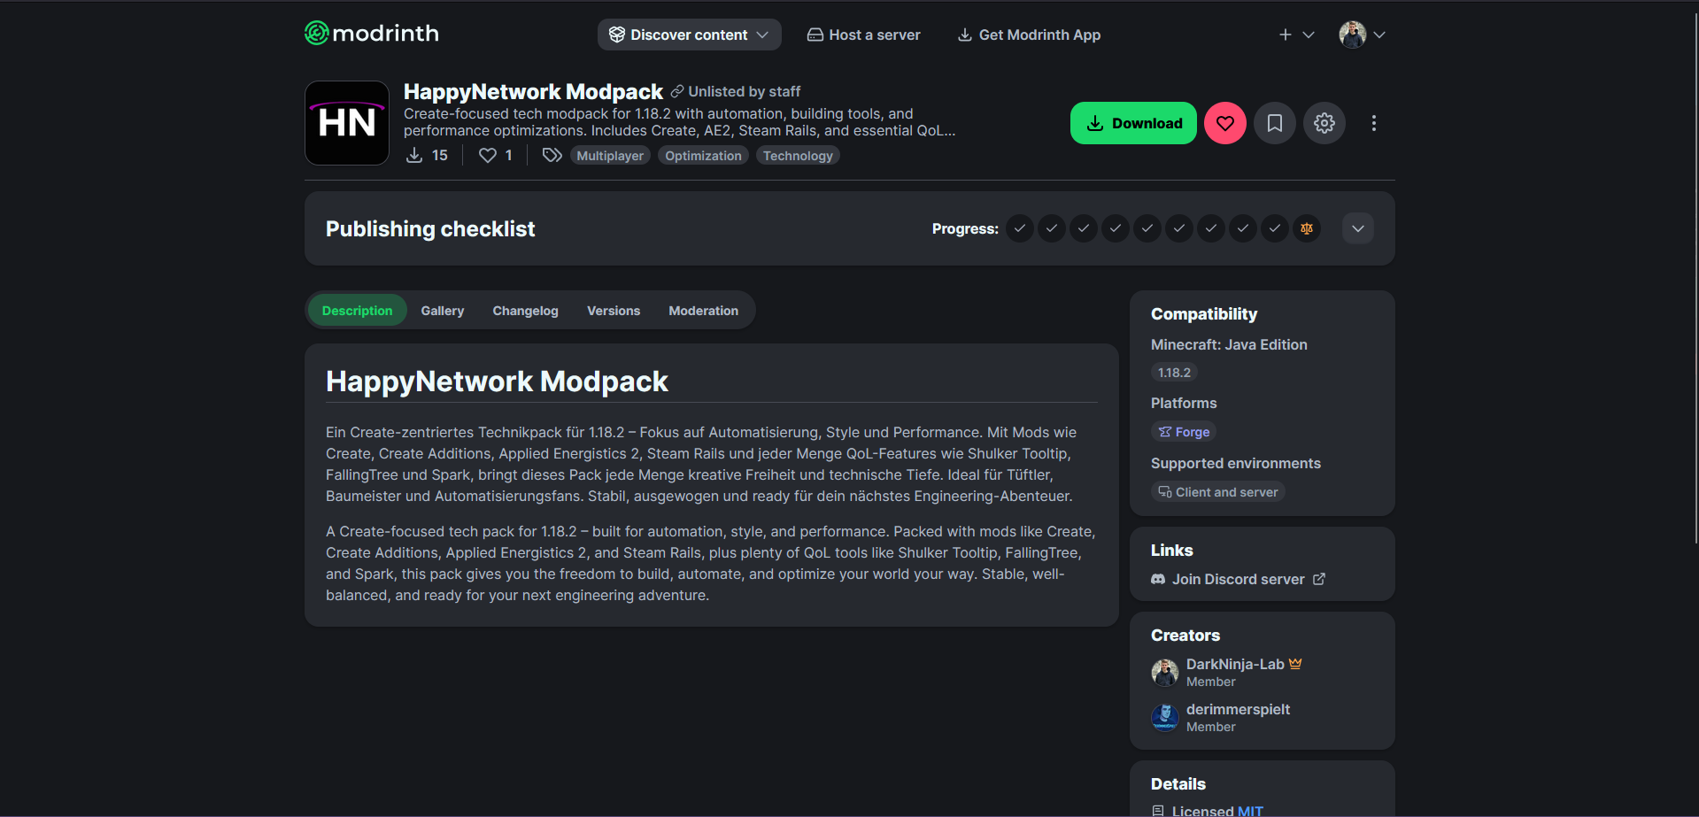Click the license document icon in Details

1158,811
